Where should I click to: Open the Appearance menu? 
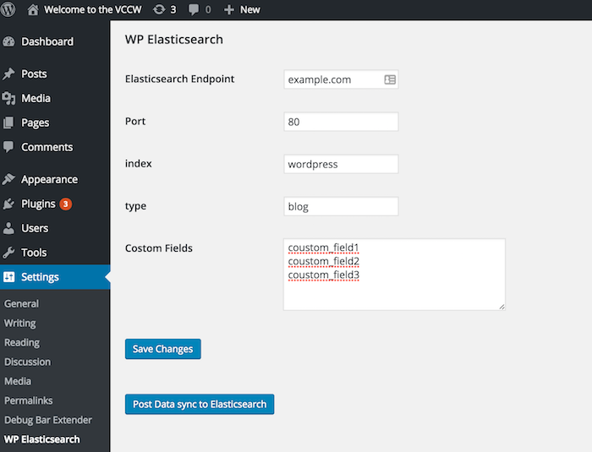49,179
